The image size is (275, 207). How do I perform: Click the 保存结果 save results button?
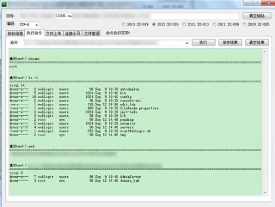point(230,43)
